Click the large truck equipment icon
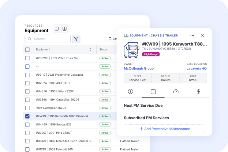Screen dimensions: 228x152 coord(132,50)
